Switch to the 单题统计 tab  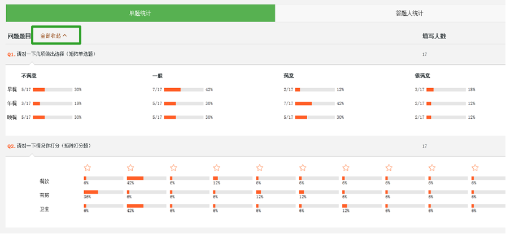[x=141, y=13]
